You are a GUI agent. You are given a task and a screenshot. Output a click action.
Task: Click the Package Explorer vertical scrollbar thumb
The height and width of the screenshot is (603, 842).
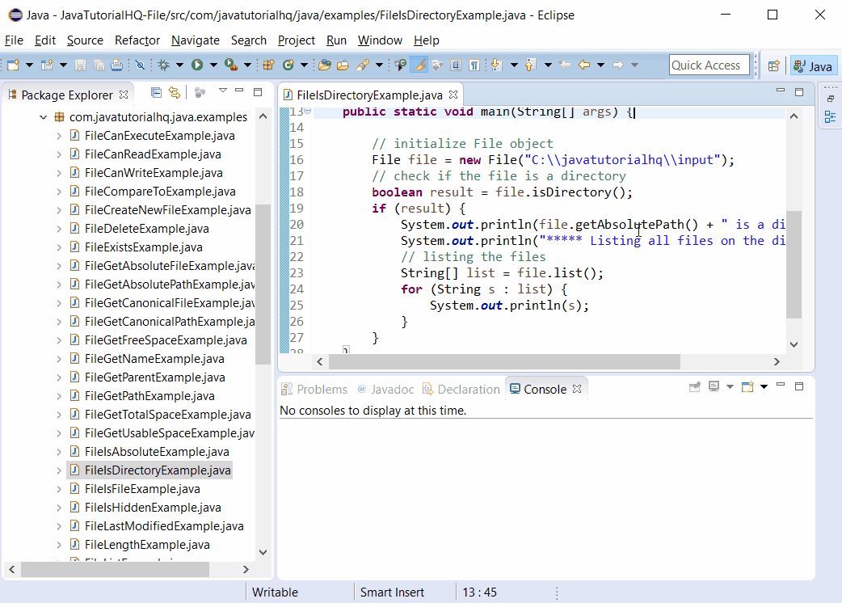pyautogui.click(x=263, y=285)
